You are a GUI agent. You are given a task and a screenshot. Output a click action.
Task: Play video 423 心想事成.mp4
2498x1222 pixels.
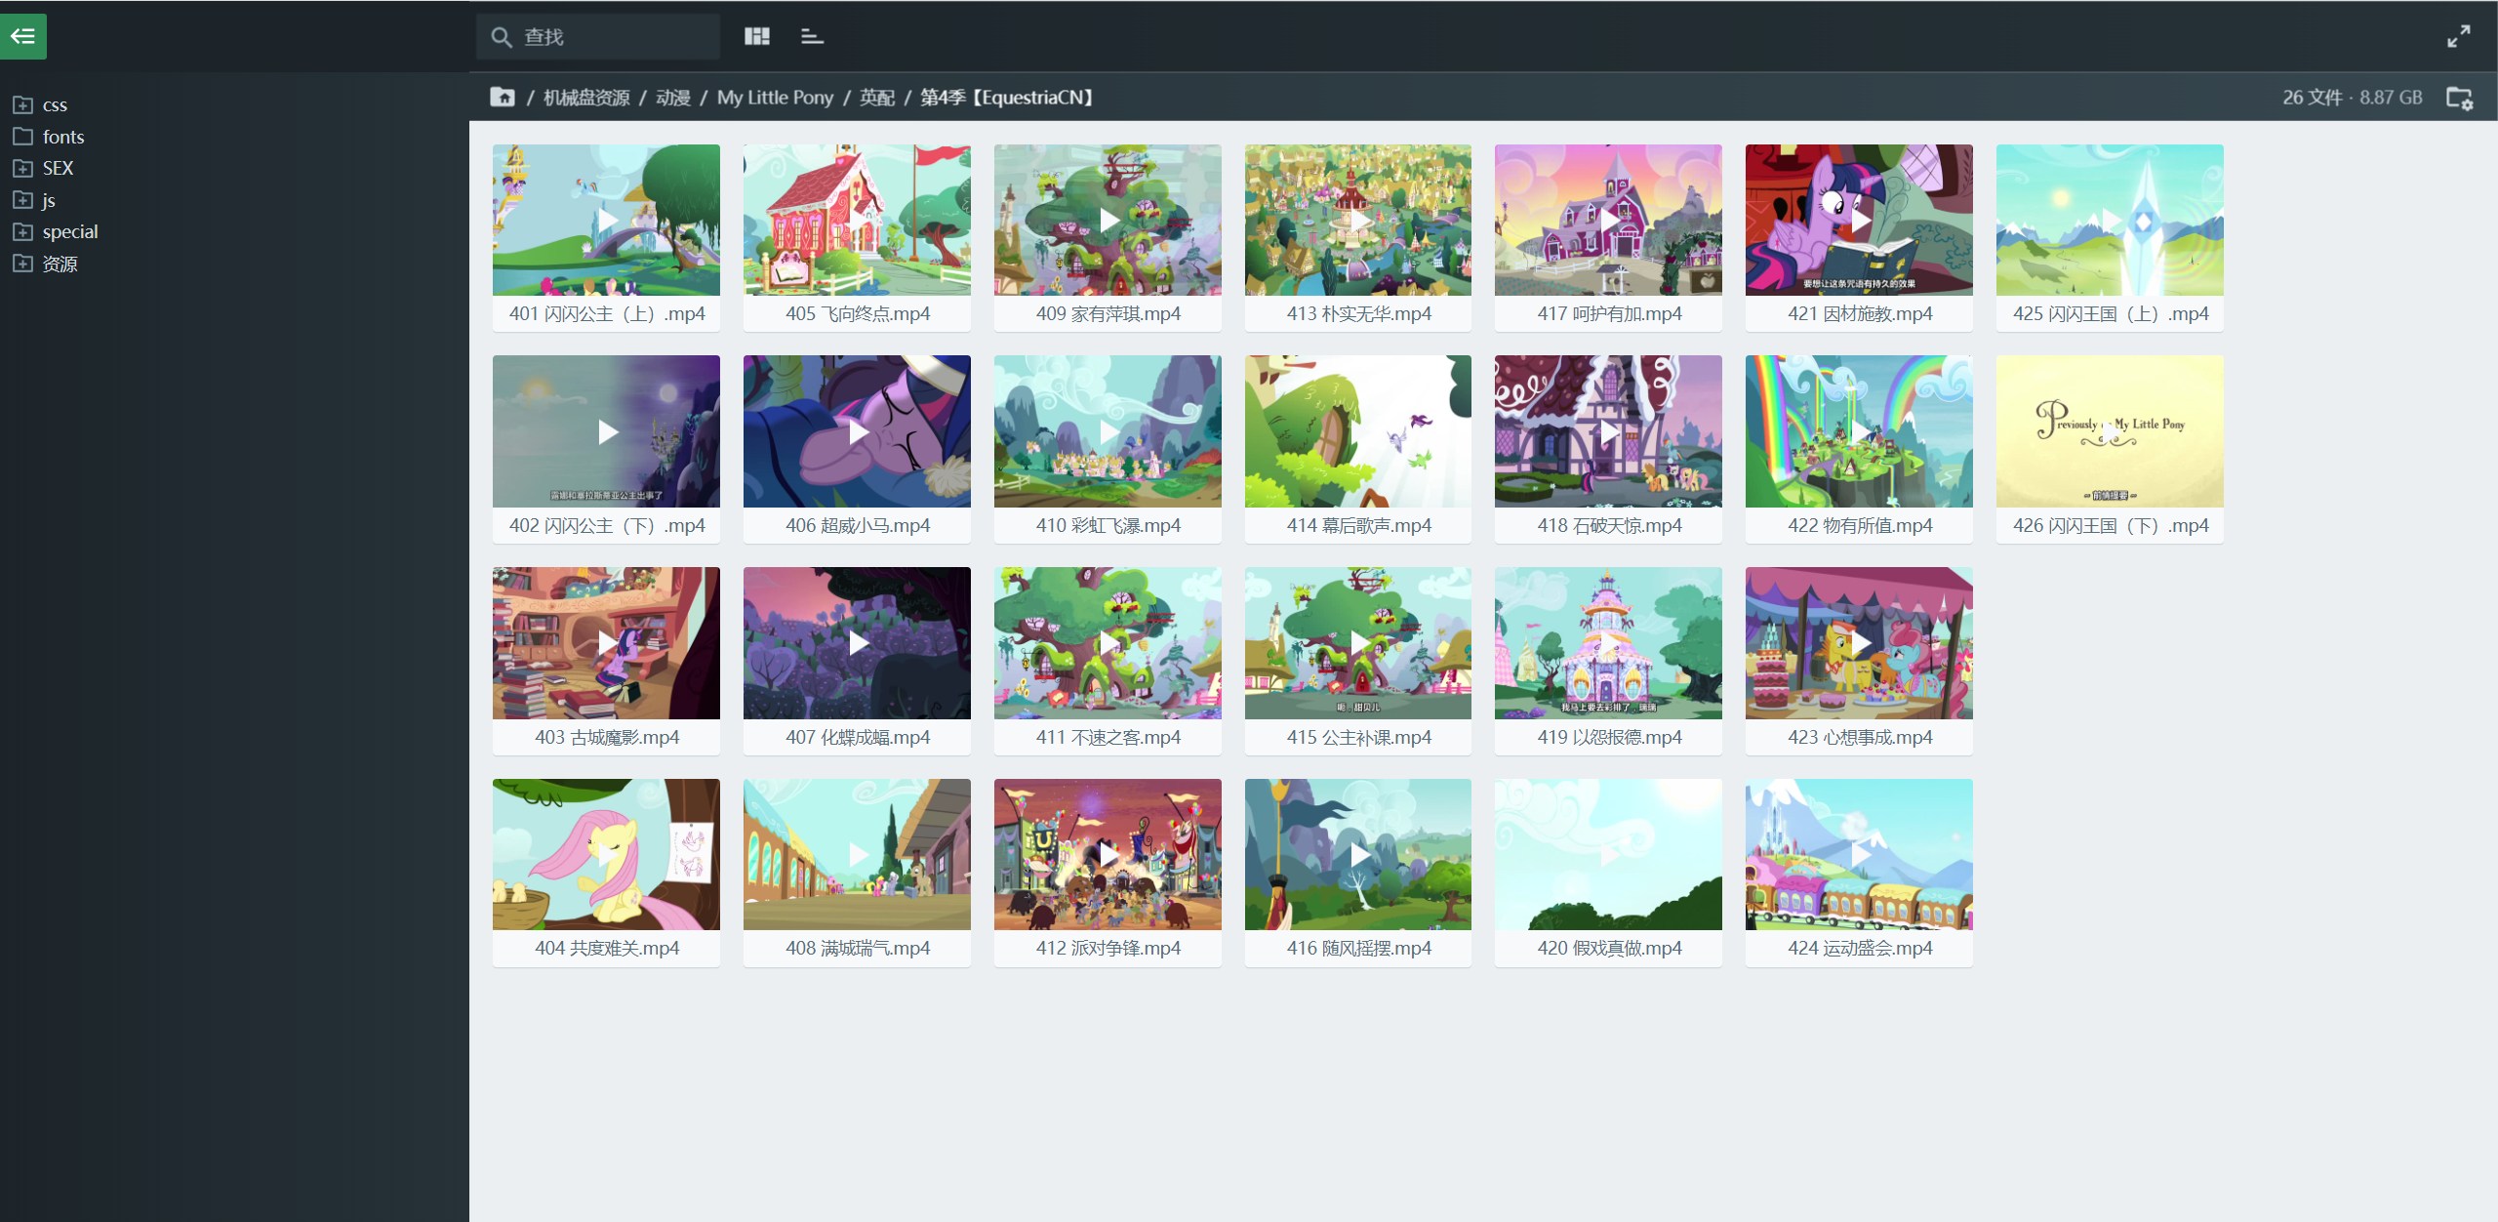[x=1859, y=643]
